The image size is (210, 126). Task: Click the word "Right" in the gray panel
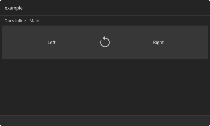(158, 42)
